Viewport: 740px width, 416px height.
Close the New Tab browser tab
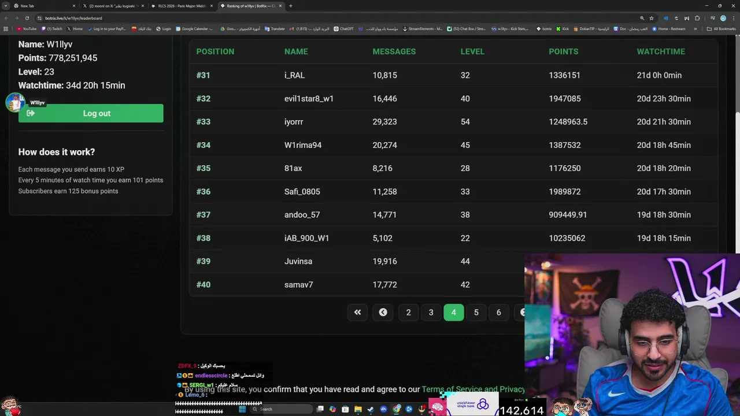[74, 6]
